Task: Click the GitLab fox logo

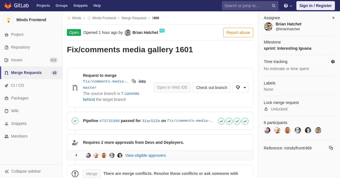Action: pos(8,6)
